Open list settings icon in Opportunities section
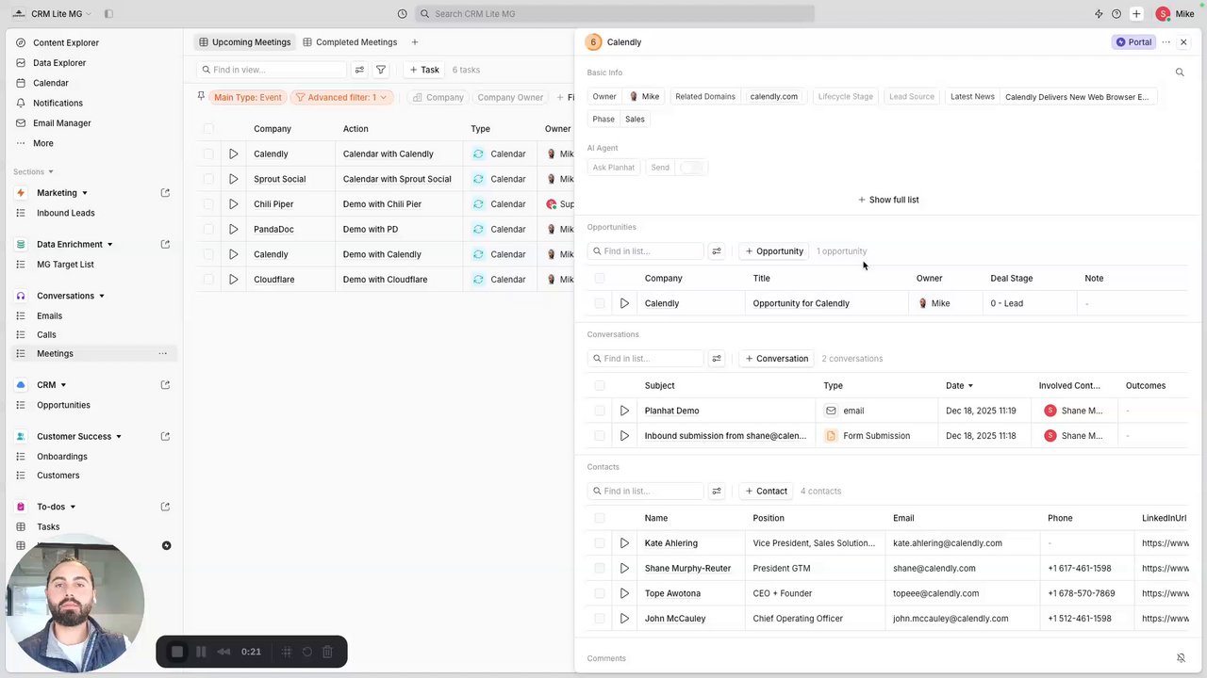The width and height of the screenshot is (1207, 678). [x=717, y=251]
